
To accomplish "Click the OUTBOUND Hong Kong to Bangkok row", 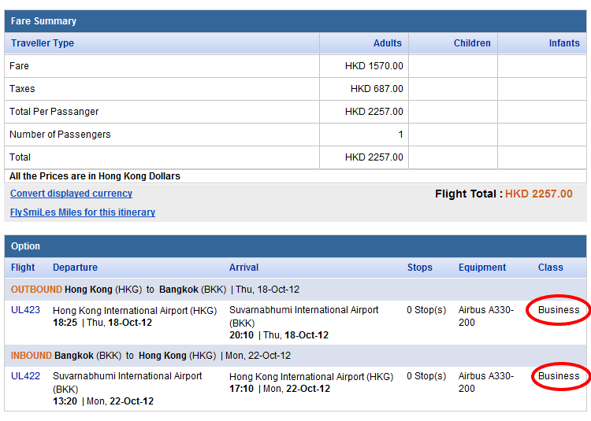I will [154, 290].
